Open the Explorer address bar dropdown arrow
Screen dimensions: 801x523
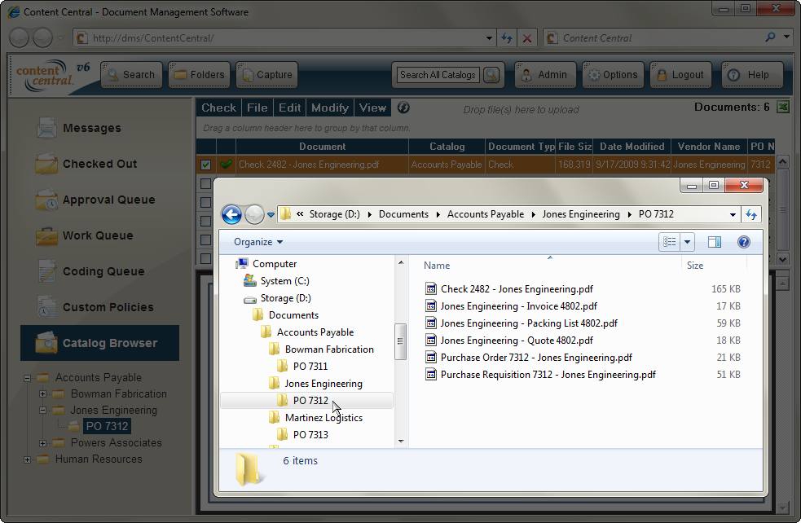point(733,214)
